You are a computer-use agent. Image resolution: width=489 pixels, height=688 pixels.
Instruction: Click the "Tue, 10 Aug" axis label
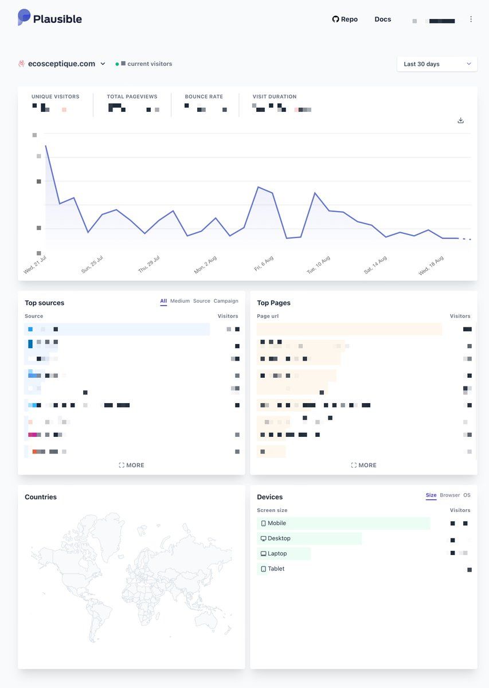(319, 265)
